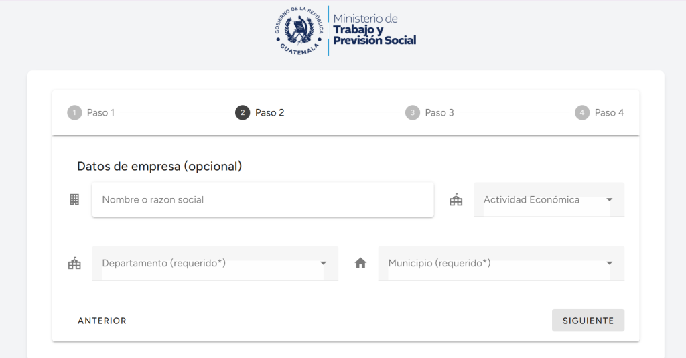Open the Municipio (requerido*) select field
This screenshot has height=358, width=686.
[501, 263]
